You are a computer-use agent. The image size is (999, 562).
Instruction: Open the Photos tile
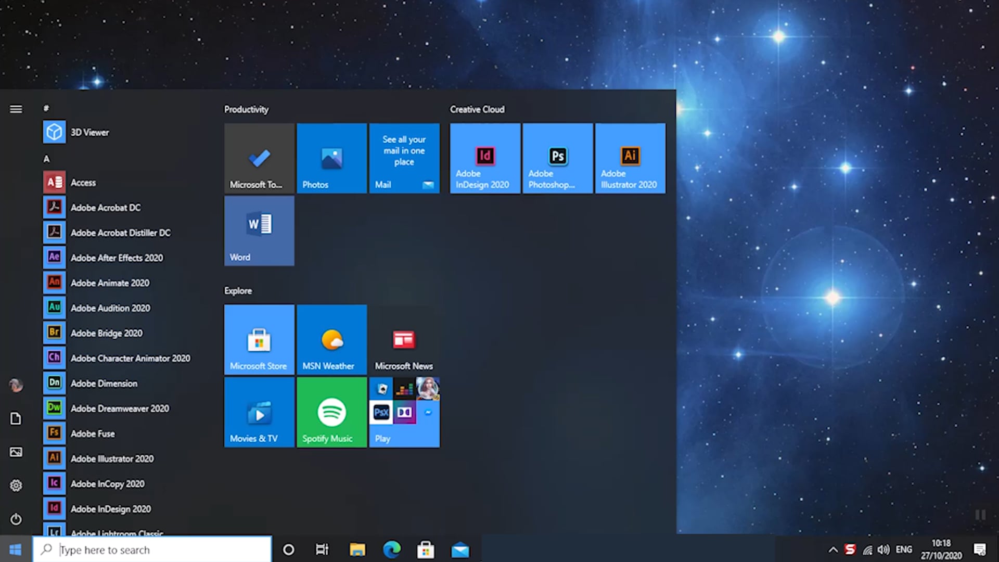pos(331,158)
